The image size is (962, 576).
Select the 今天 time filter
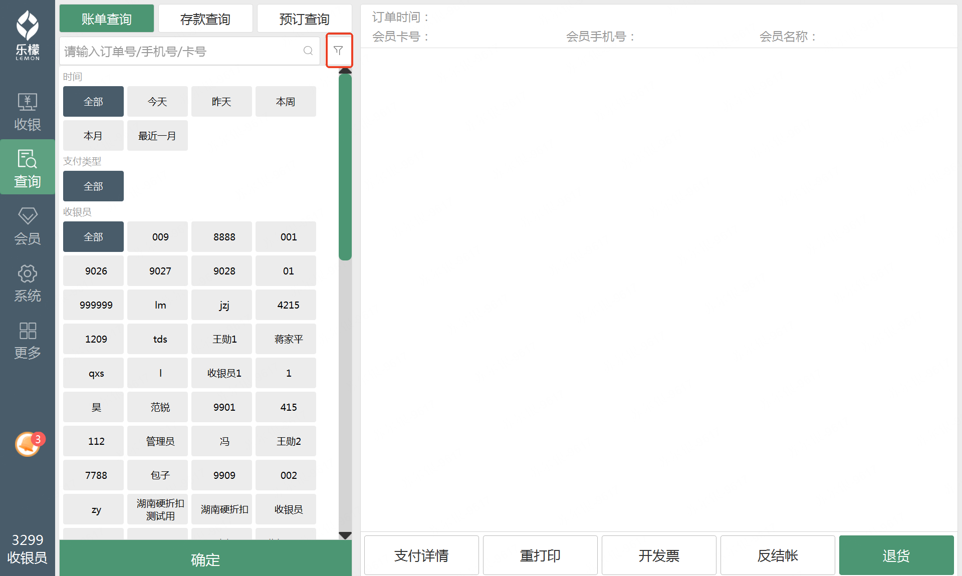tap(157, 102)
